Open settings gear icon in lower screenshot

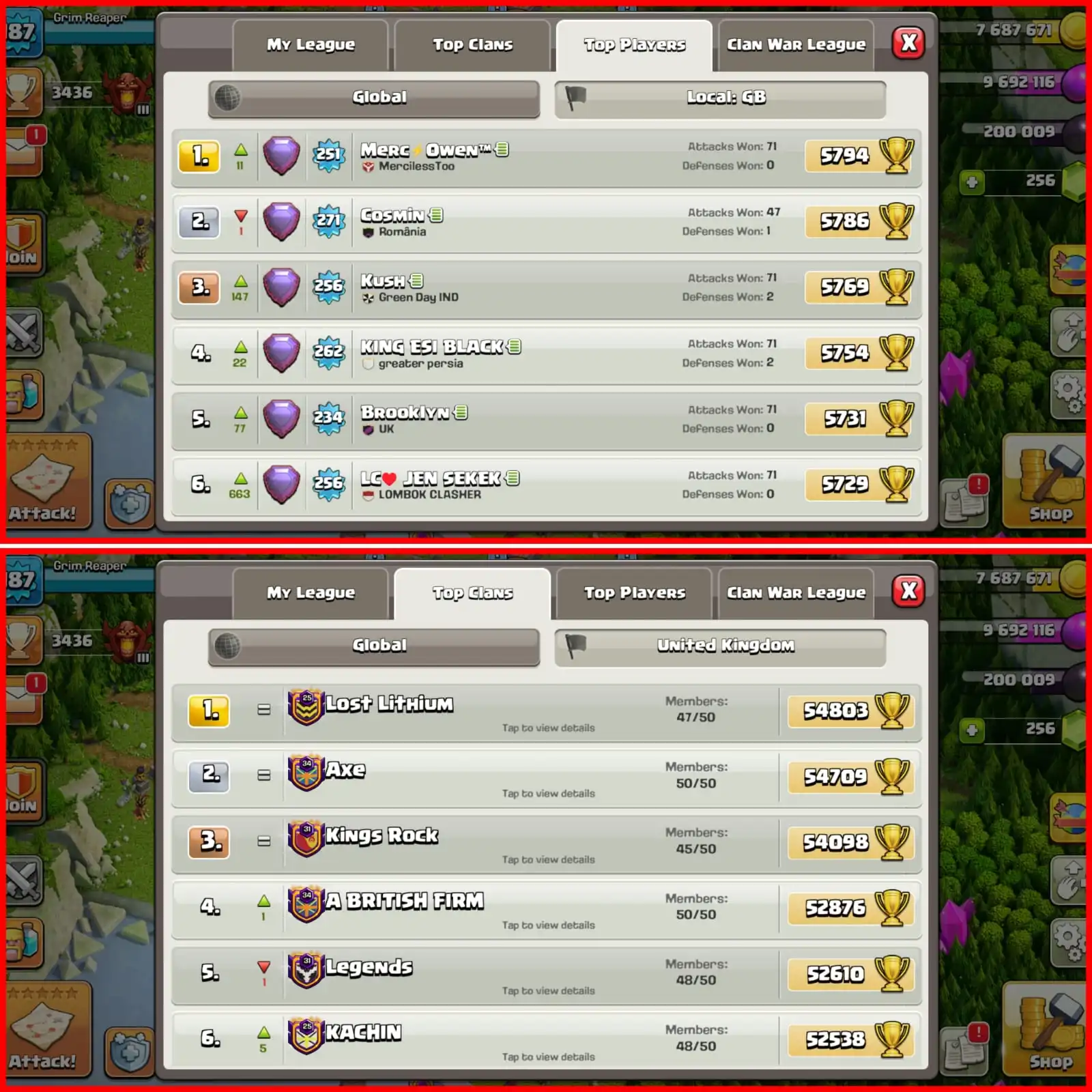[1068, 941]
